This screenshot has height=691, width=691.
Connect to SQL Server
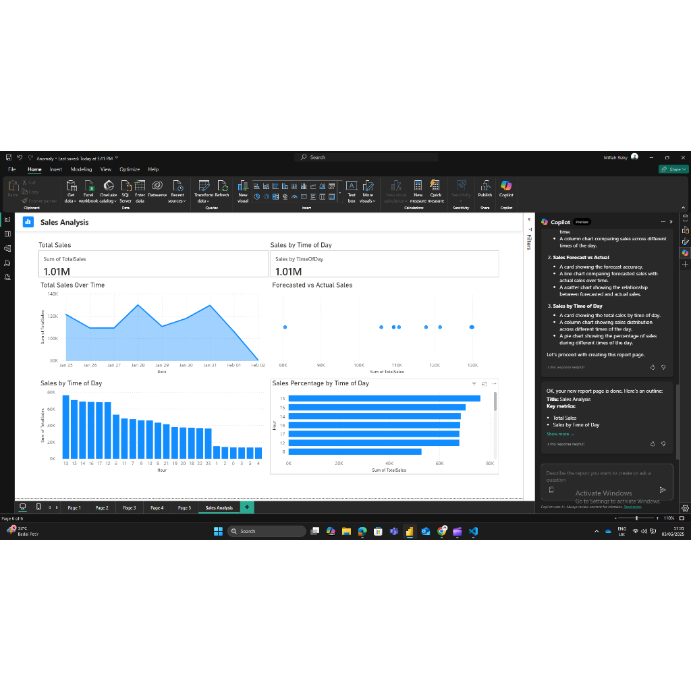point(126,191)
